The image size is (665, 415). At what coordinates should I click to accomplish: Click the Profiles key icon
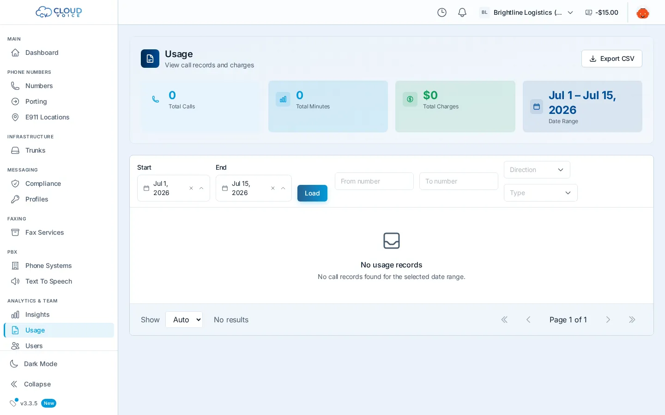click(x=15, y=199)
